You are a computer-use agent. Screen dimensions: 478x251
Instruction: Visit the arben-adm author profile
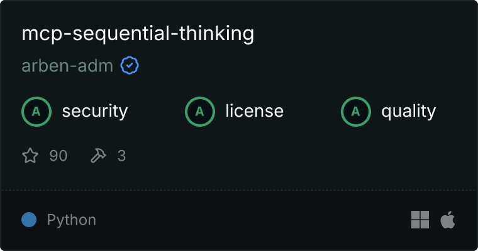point(67,66)
